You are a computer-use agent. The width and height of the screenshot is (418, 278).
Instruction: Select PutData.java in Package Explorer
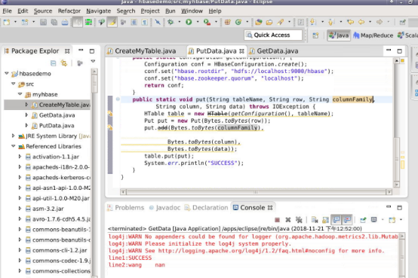(x=57, y=125)
